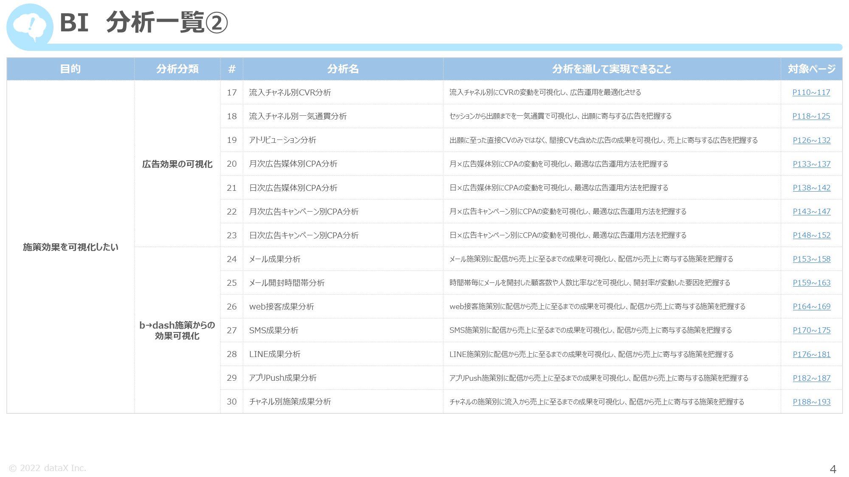This screenshot has width=849, height=477.
Task: Click description of 流入チャネル別CVR分析
Action: click(x=545, y=92)
